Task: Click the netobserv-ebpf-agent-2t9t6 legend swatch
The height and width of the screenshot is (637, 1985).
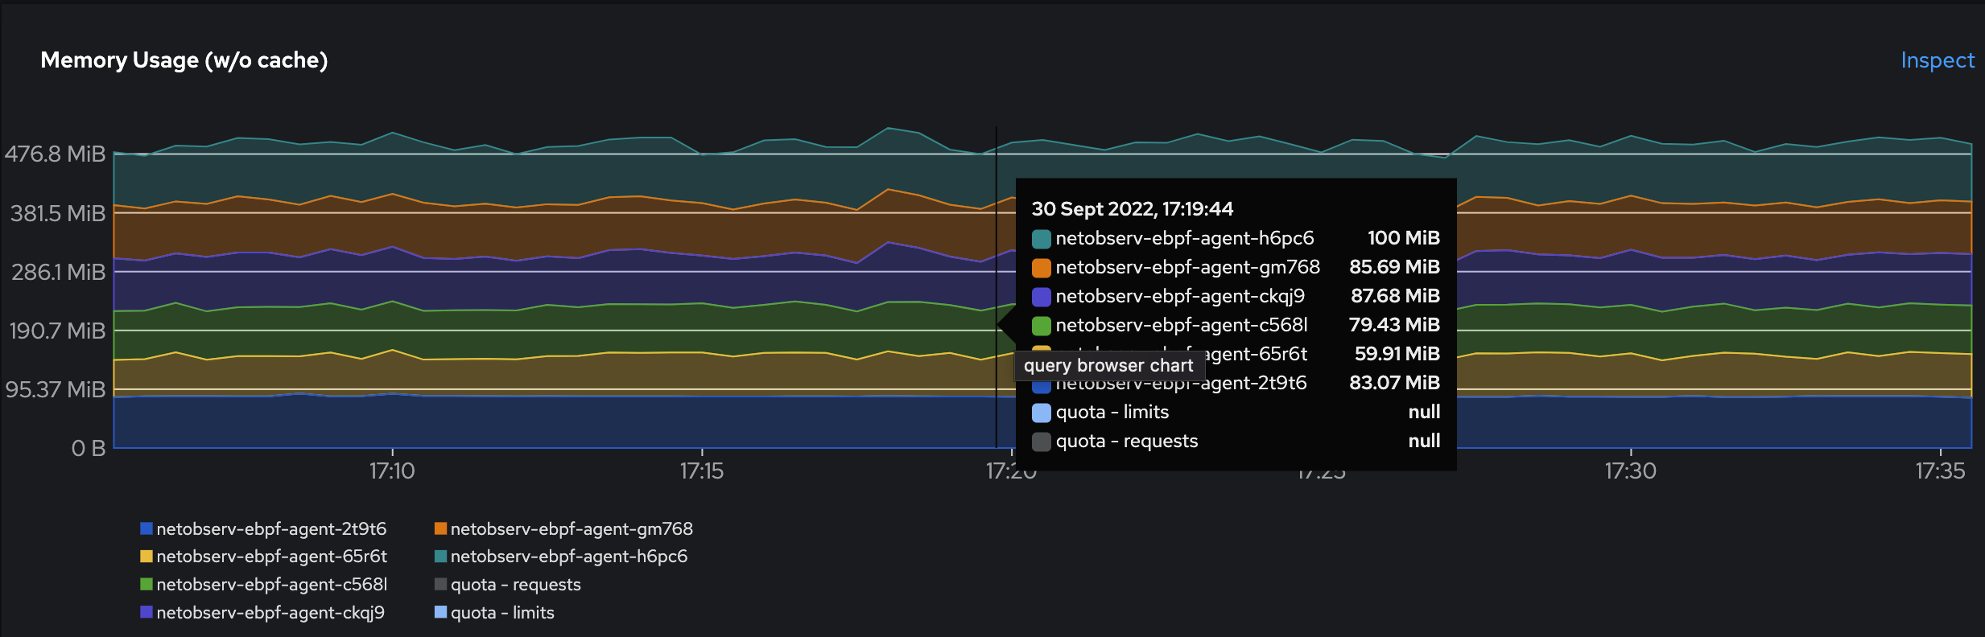Action: [147, 528]
